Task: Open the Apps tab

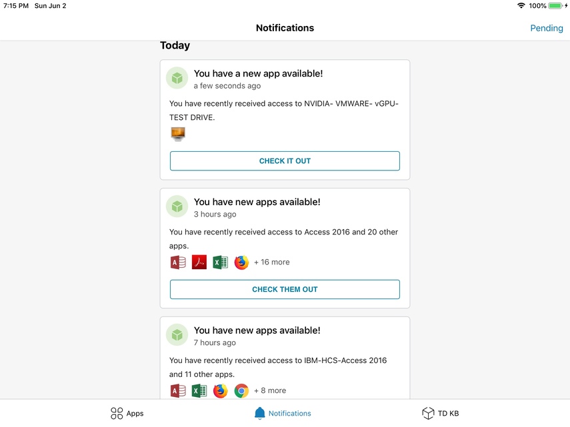Action: pyautogui.click(x=127, y=414)
